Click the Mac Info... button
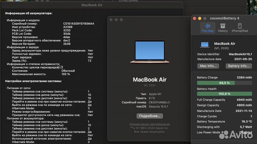Image resolution: width=257 pixels, height=144 pixels. coord(208,66)
